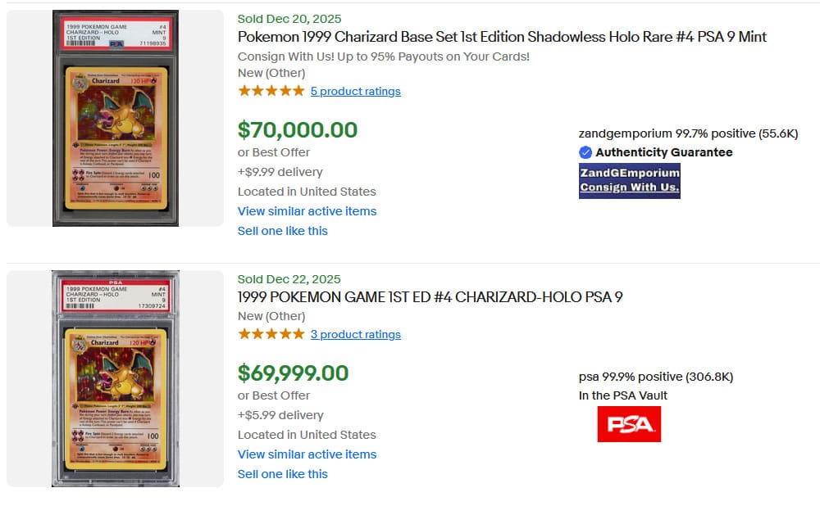Open the zandgemporium seller feedback text
820x506 pixels.
point(688,133)
